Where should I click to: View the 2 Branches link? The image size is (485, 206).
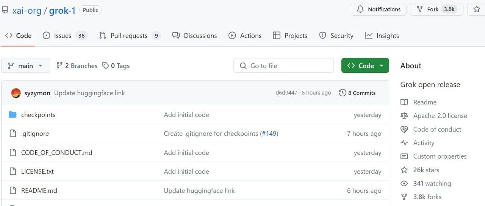coord(77,66)
